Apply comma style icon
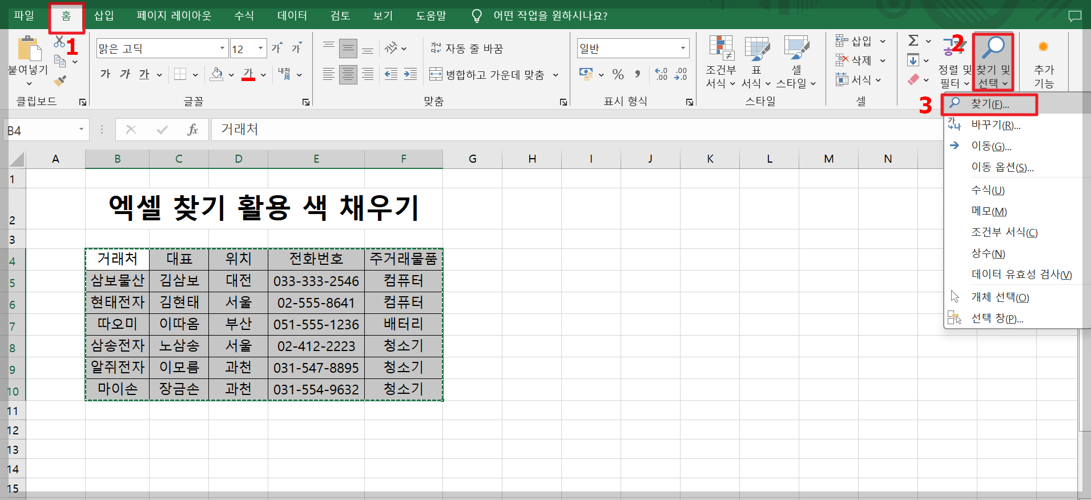 coord(638,74)
